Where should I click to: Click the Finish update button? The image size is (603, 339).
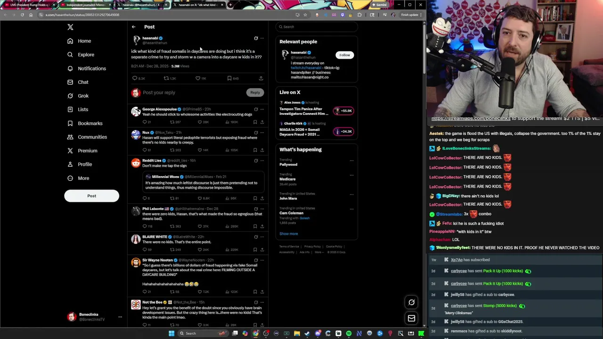409,15
